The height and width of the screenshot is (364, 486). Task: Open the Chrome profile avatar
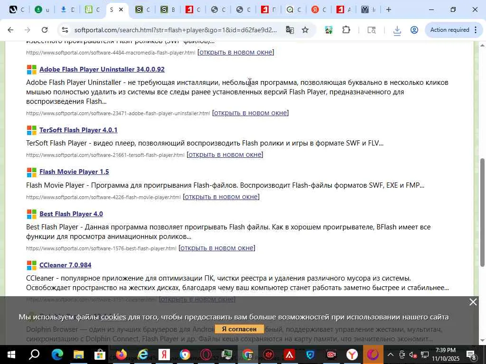[414, 30]
